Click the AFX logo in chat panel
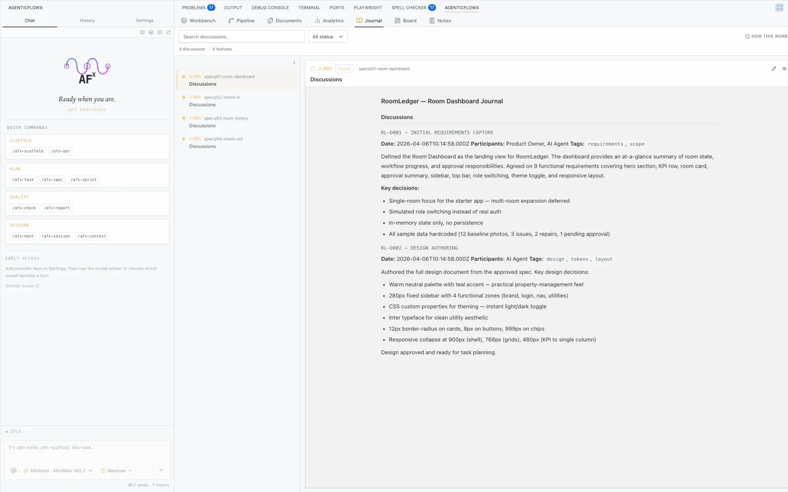 pos(87,71)
